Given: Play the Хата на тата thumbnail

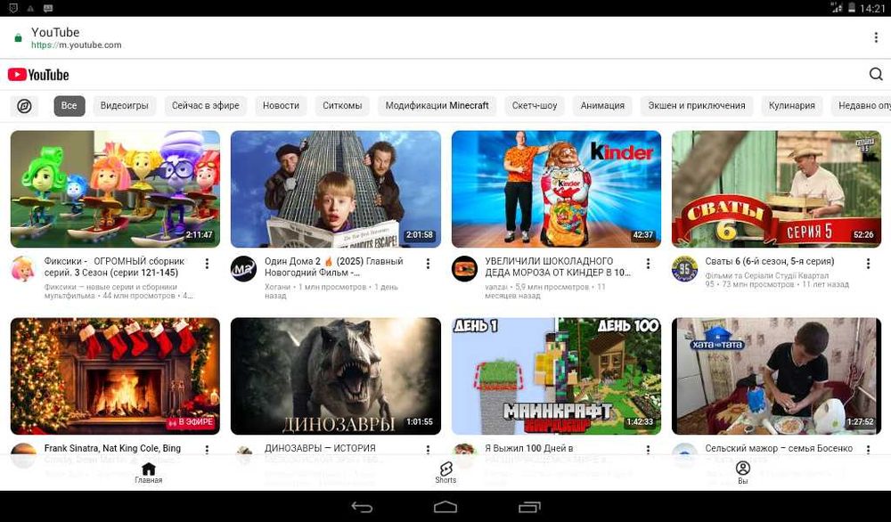Looking at the screenshot, I should 776,376.
